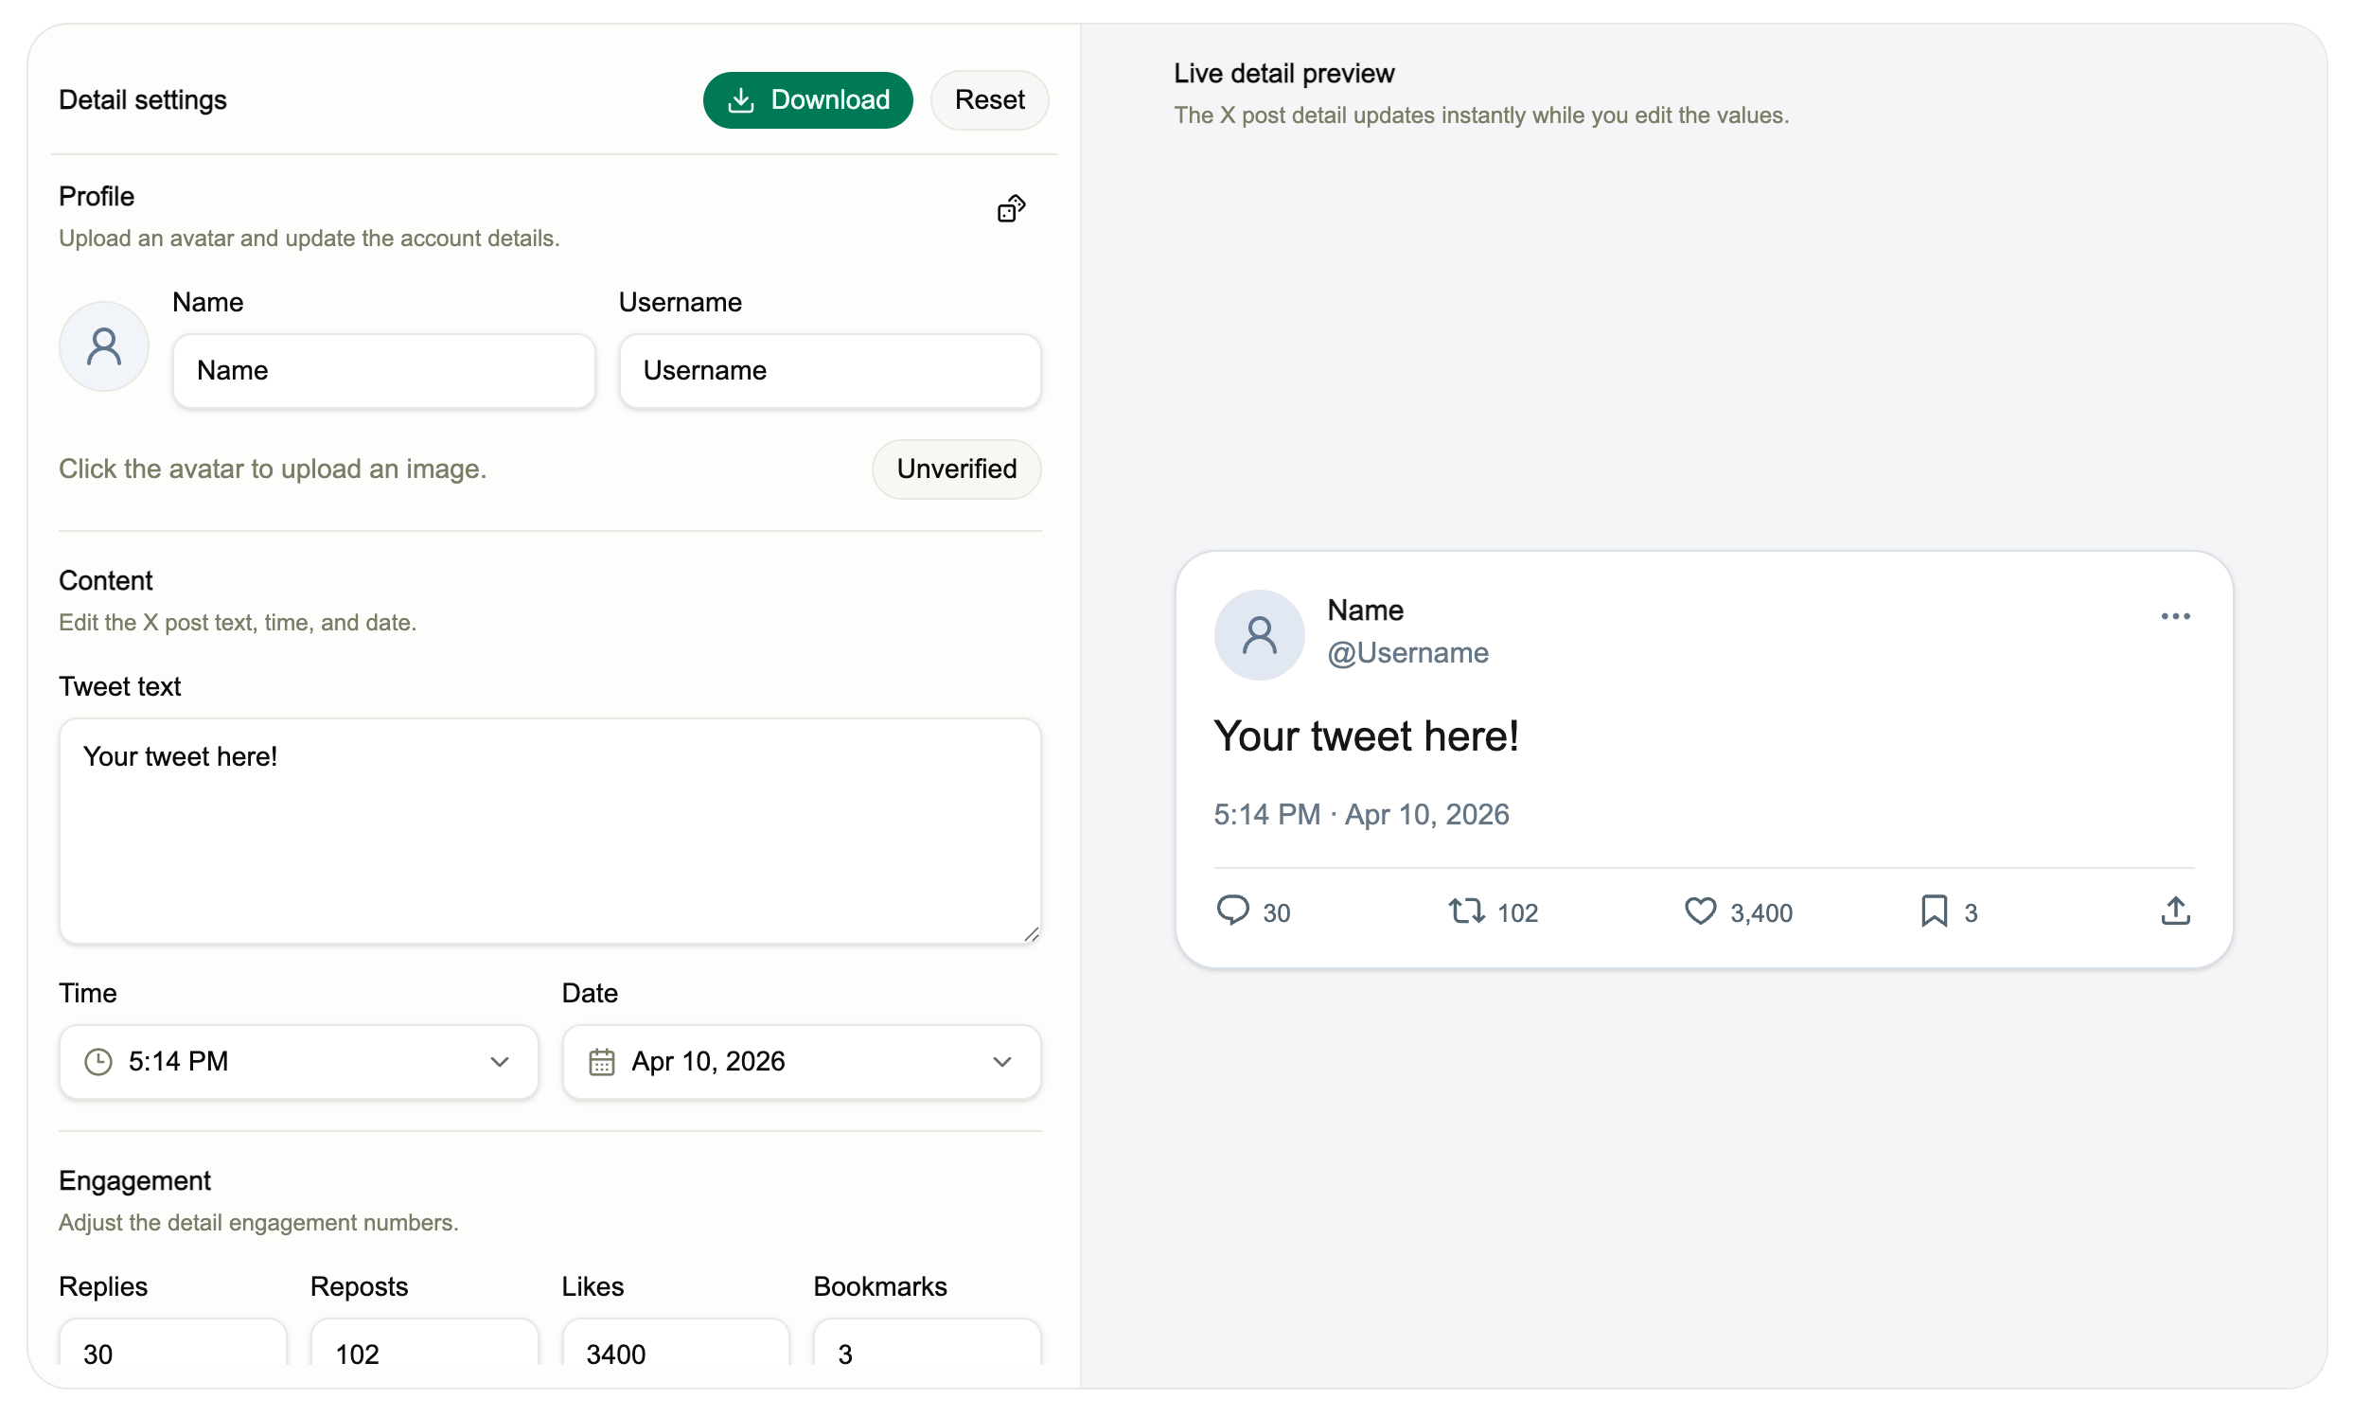The width and height of the screenshot is (2353, 1416).
Task: Reset all detail settings
Action: coord(988,99)
